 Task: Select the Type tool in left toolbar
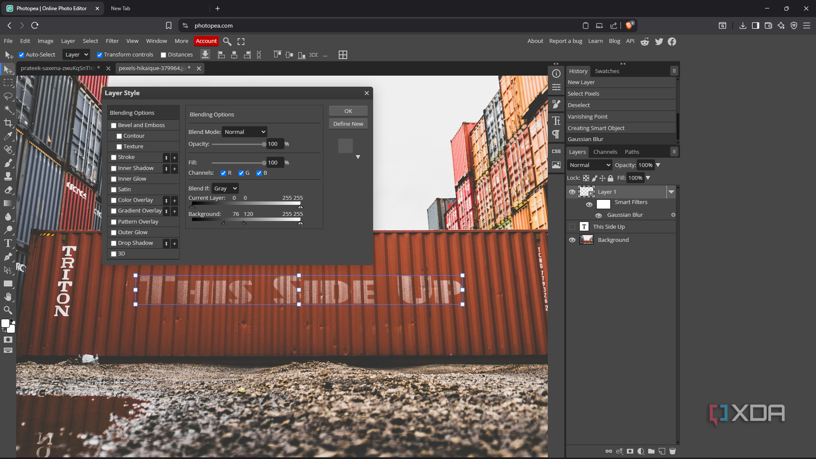pyautogui.click(x=8, y=243)
